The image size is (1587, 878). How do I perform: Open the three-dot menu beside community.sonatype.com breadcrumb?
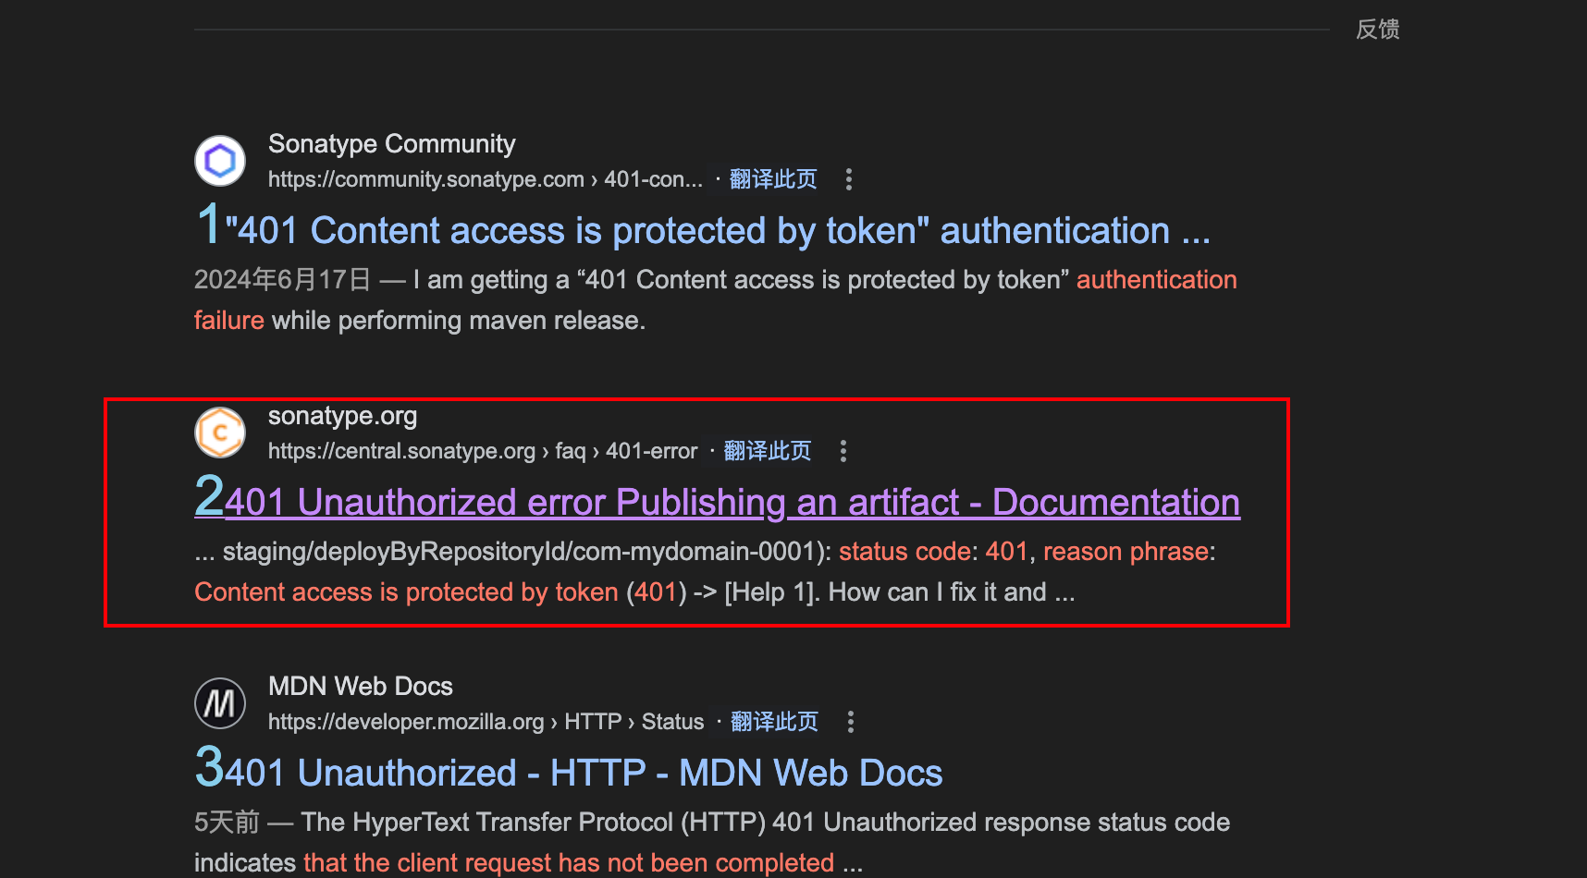point(848,180)
